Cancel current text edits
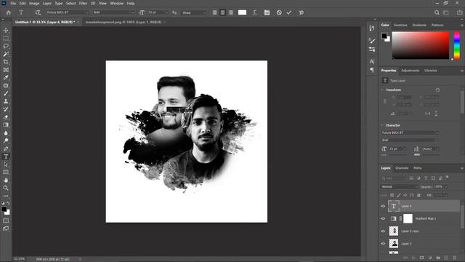This screenshot has height=262, width=465. [x=279, y=12]
